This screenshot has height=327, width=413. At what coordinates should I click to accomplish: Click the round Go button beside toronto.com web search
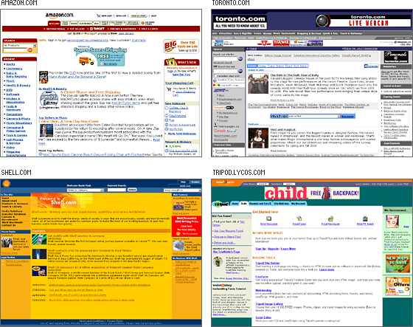240,71
